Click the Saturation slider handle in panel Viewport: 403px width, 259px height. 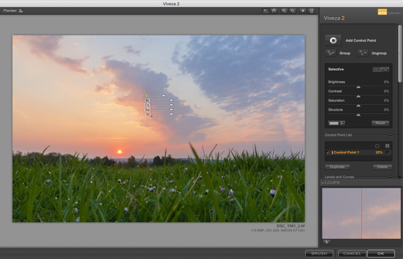click(x=358, y=106)
